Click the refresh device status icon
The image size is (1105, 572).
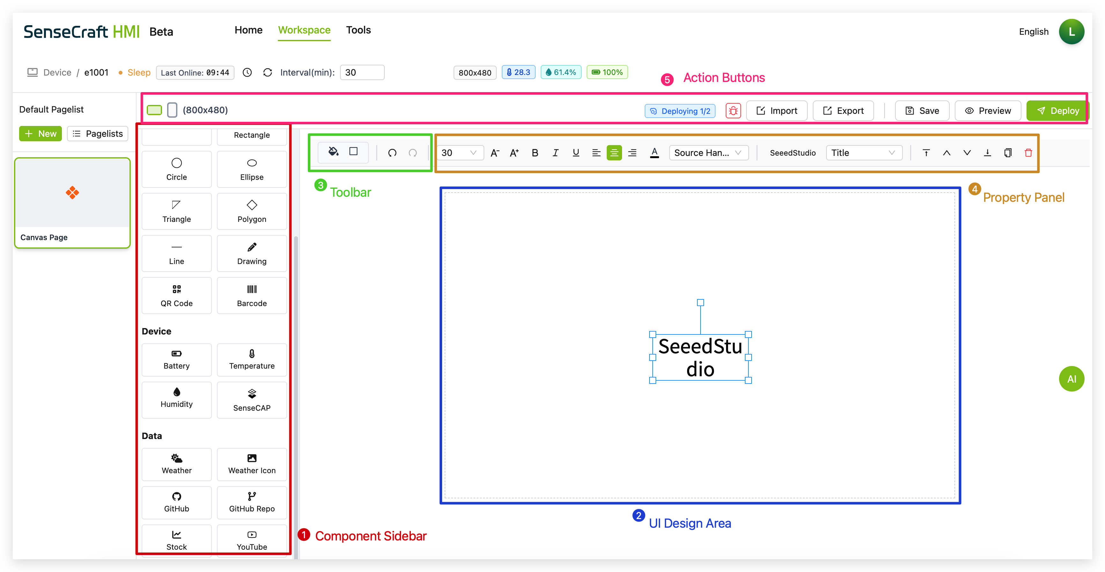pos(268,72)
